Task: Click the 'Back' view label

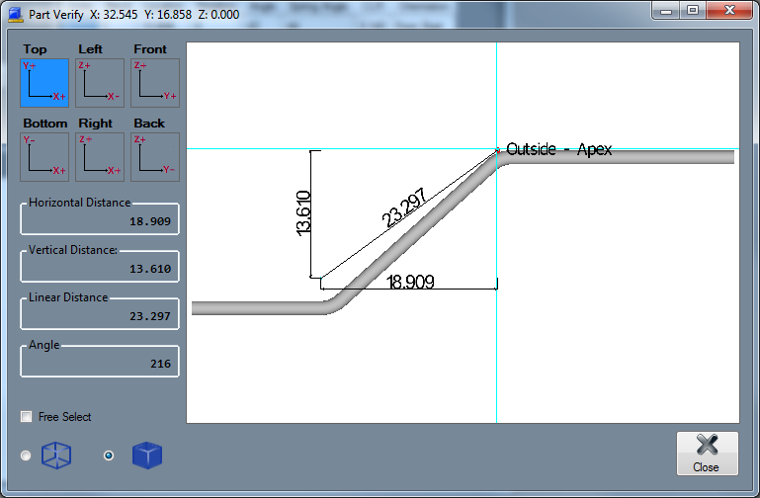Action: point(149,124)
